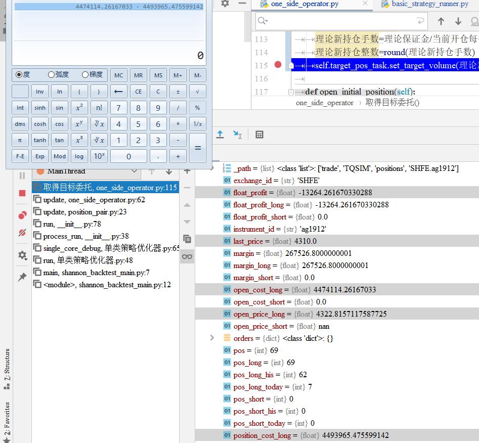This screenshot has height=443, width=479.
Task: Click the MS memory store button
Action: [x=158, y=75]
